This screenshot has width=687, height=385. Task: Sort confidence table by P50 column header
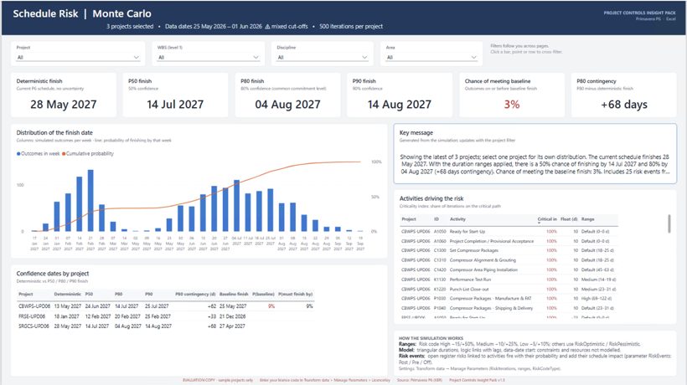89,295
